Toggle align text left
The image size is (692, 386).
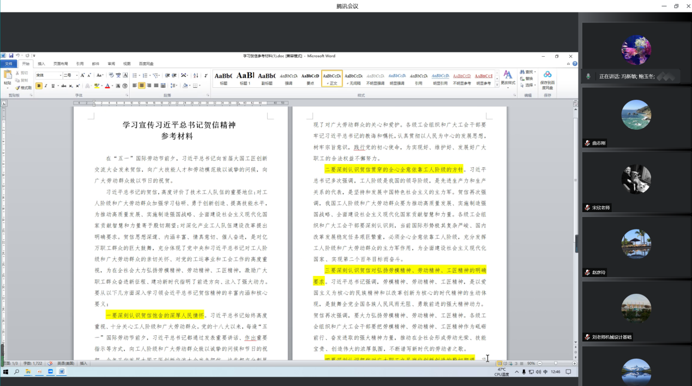[135, 86]
